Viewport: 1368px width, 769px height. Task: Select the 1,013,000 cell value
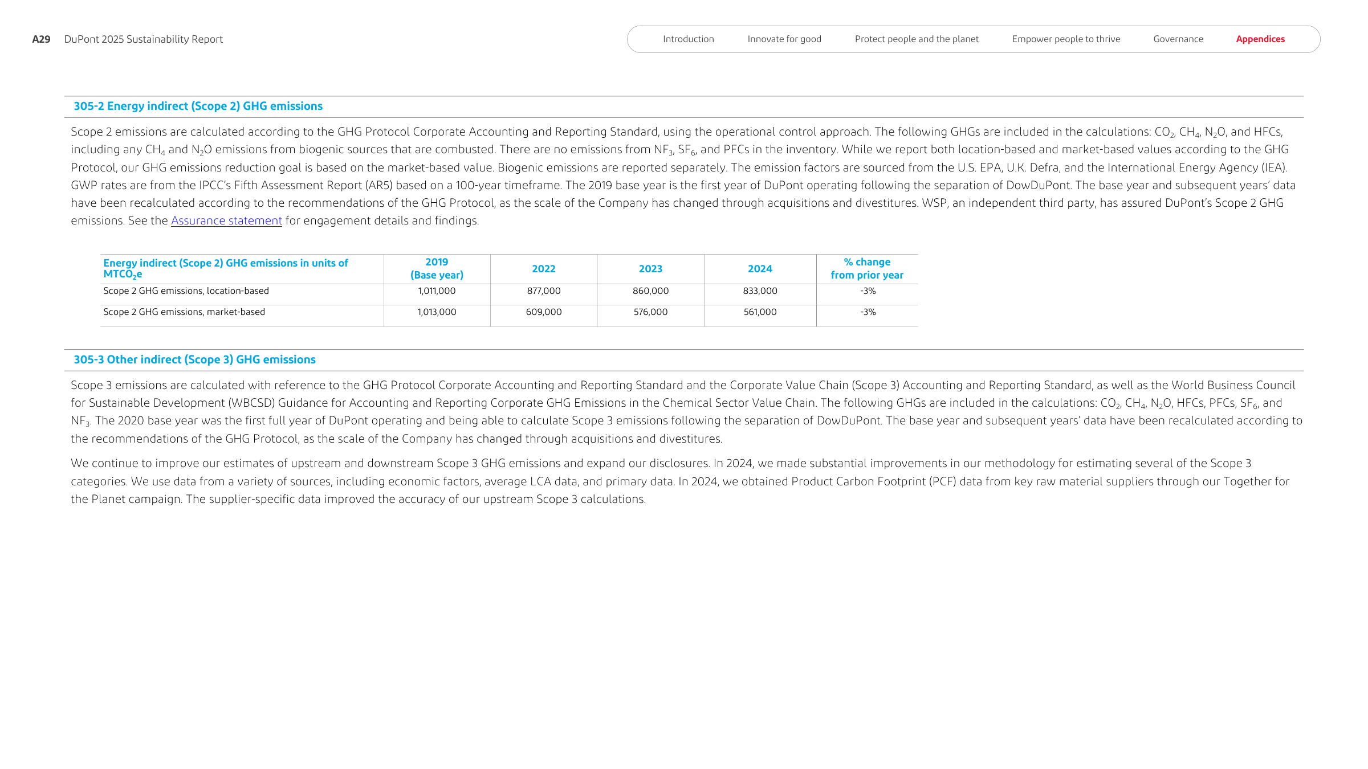[437, 312]
